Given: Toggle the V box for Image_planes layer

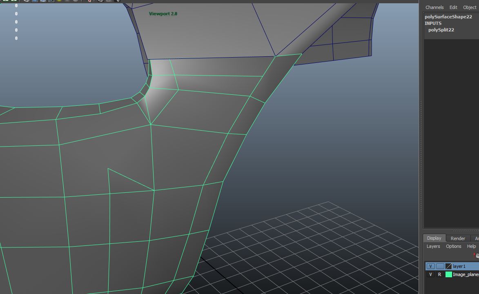Looking at the screenshot, I should pyautogui.click(x=430, y=274).
